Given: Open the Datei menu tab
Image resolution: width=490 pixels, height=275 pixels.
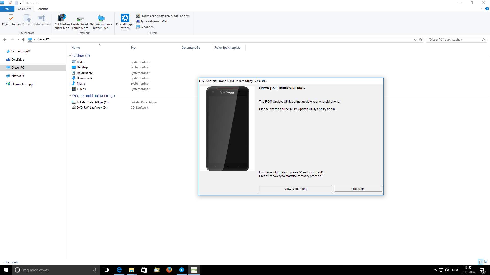Looking at the screenshot, I should click(7, 9).
